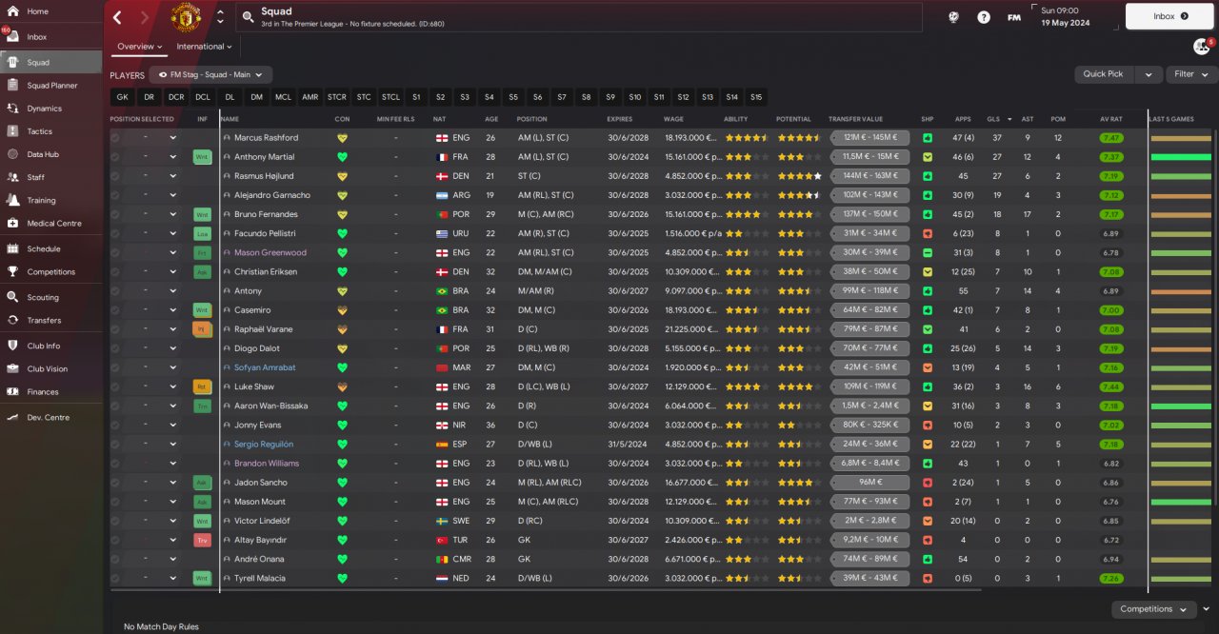The image size is (1219, 634).
Task: Expand the Competitions dropdown at bottom
Action: [1153, 609]
